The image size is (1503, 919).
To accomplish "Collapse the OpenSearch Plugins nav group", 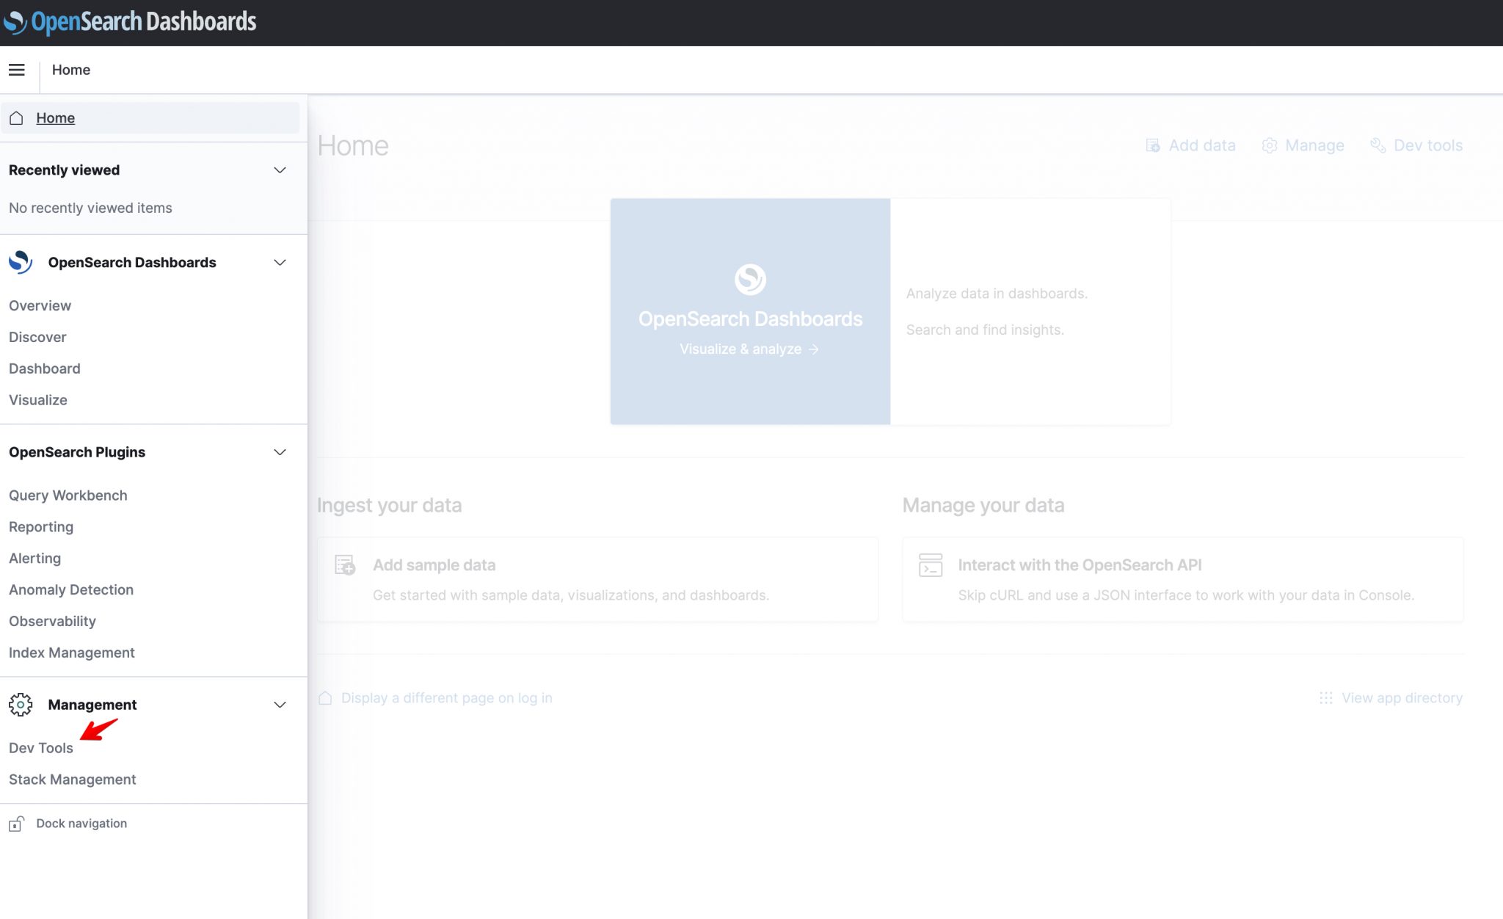I will coord(280,452).
